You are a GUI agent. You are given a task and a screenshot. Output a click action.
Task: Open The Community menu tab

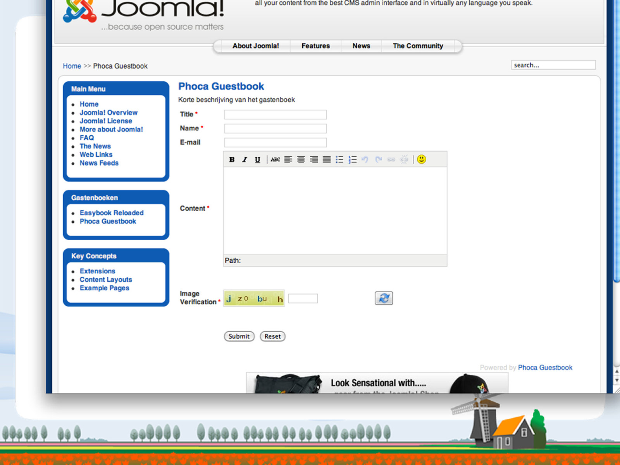pos(418,46)
